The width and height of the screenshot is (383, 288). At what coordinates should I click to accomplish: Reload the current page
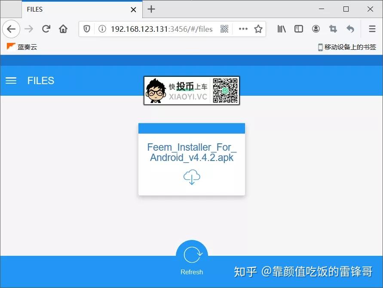pos(46,29)
